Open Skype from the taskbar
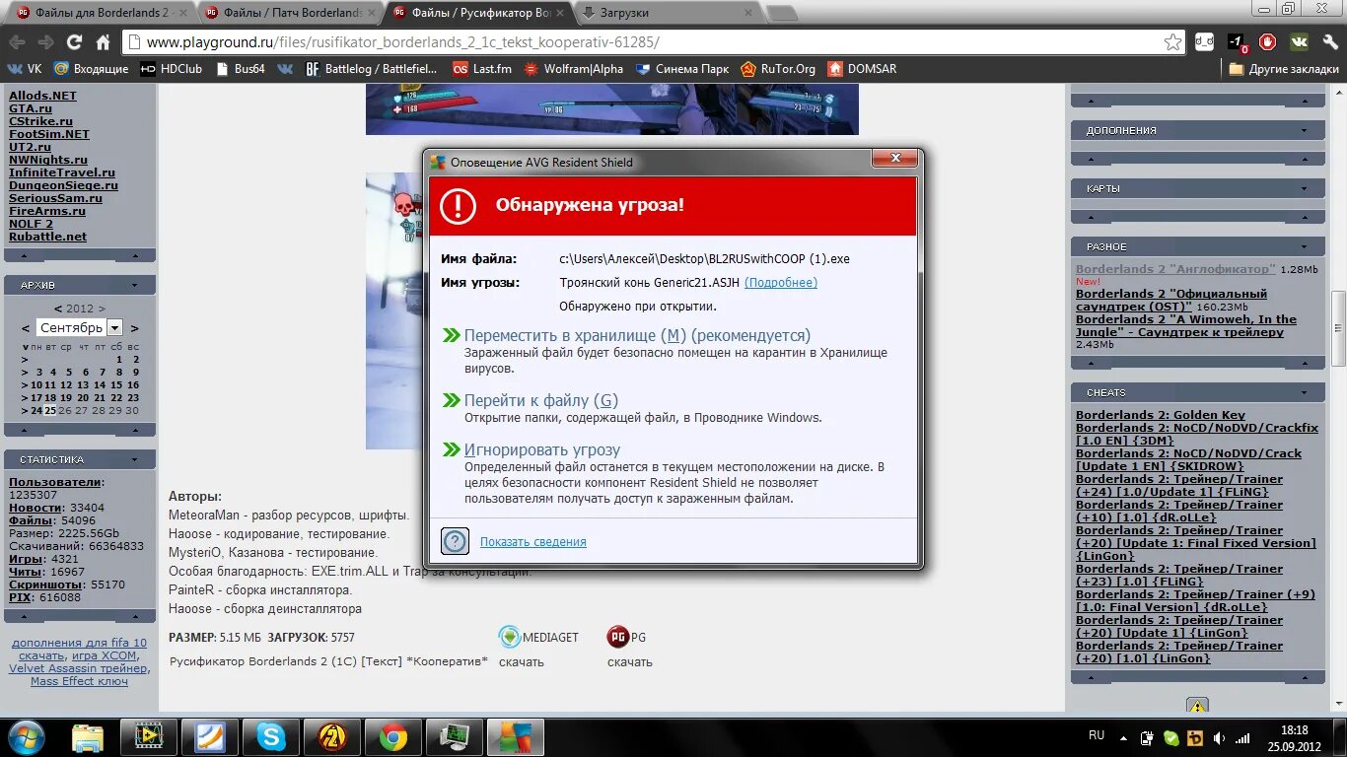Viewport: 1347px width, 757px height. tap(271, 736)
